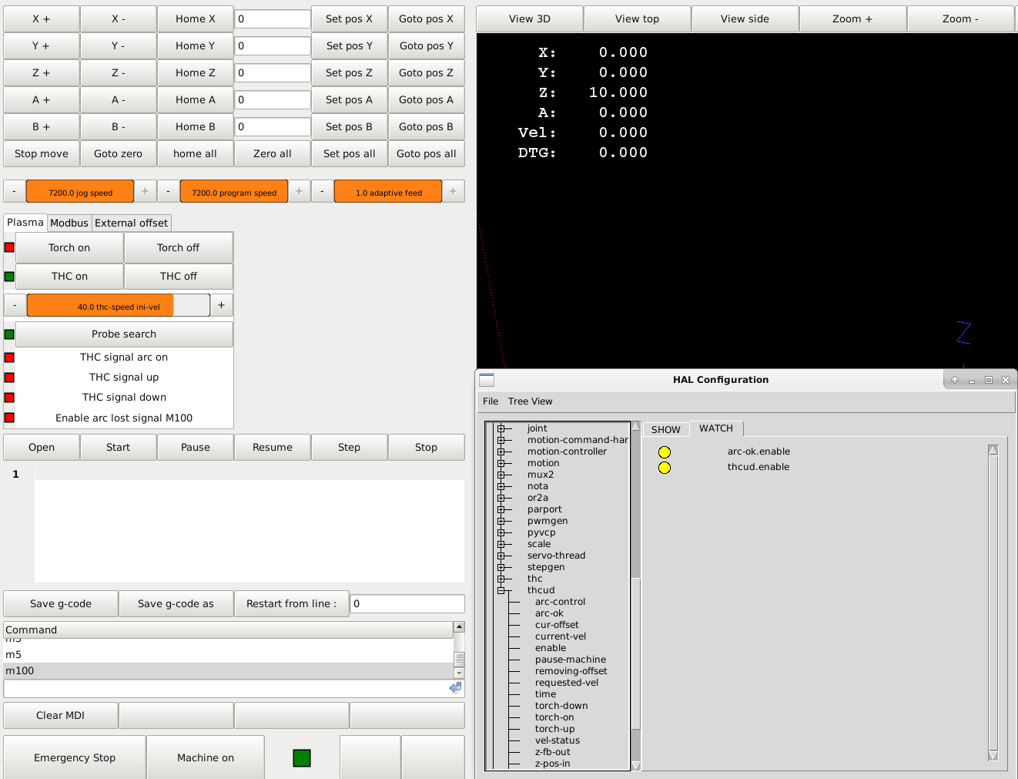Increase the jog speed with plus button

(x=146, y=191)
